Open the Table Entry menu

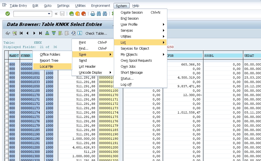[18, 6]
